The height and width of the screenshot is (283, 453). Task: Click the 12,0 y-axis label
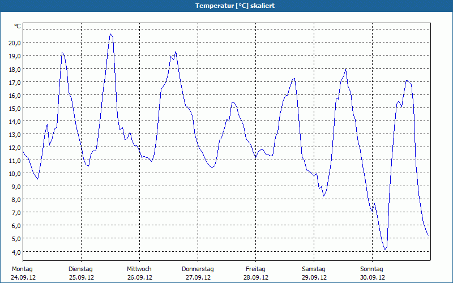point(15,148)
